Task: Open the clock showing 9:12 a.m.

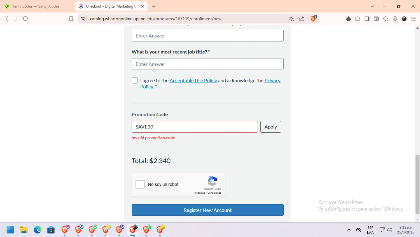Action: [x=406, y=230]
